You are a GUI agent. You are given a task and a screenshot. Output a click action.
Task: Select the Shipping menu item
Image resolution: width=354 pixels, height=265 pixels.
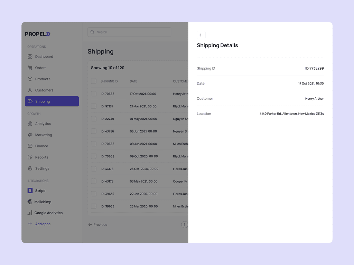tap(52, 101)
